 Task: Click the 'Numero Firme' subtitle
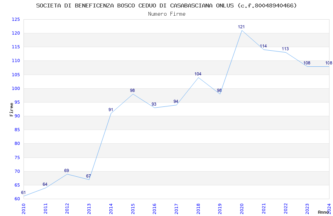pyautogui.click(x=167, y=14)
